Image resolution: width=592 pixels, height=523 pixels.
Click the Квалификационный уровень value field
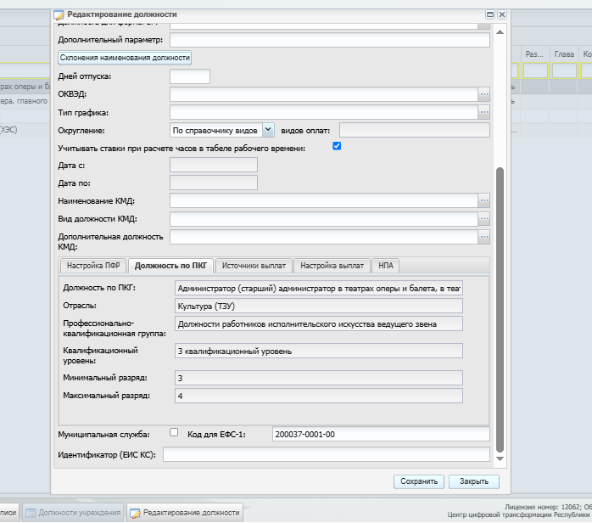pos(319,351)
